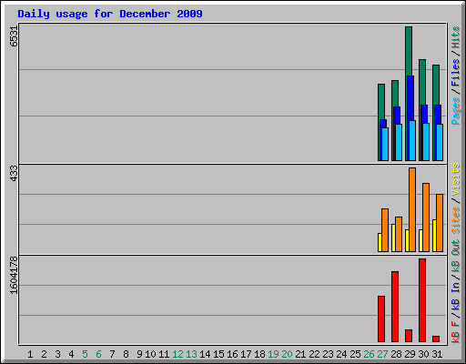This screenshot has width=466, height=364.
Task: Click the red 'kB F' legend label
Action: [x=456, y=332]
